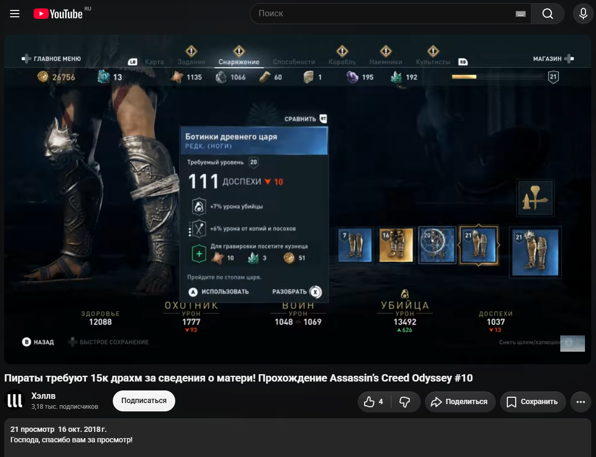Click ГЛАВНОЕ МЕНЮ in the game video

[51, 59]
